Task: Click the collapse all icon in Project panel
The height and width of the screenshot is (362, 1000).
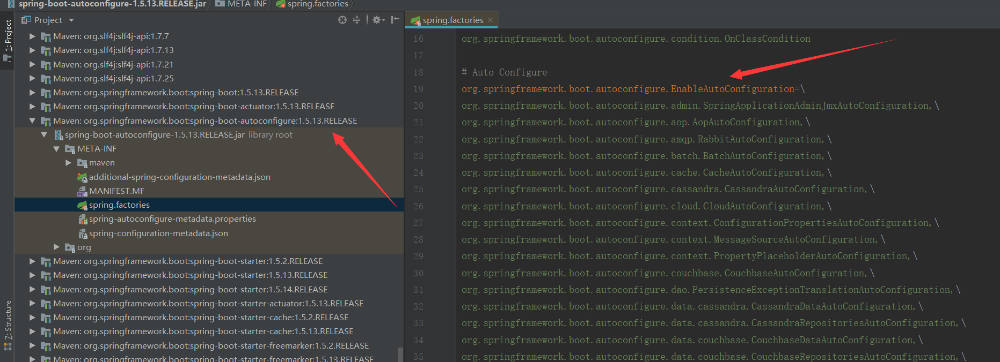Action: pyautogui.click(x=356, y=20)
